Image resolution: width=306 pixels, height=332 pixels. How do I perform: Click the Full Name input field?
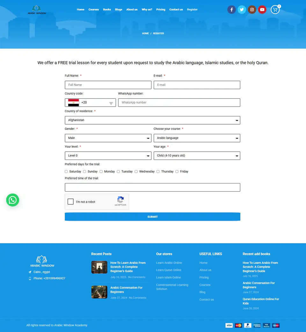[108, 85]
